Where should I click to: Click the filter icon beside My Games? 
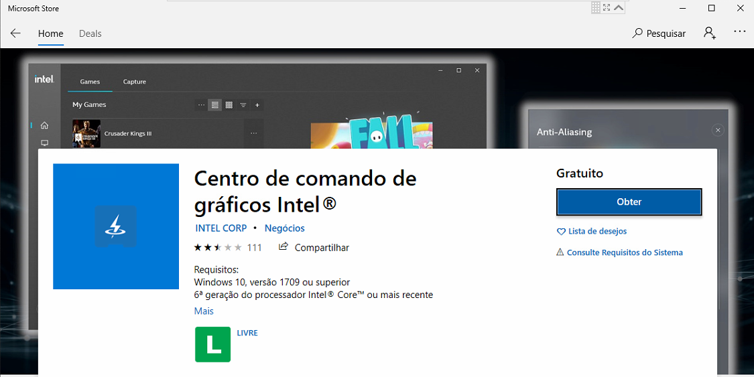(243, 104)
